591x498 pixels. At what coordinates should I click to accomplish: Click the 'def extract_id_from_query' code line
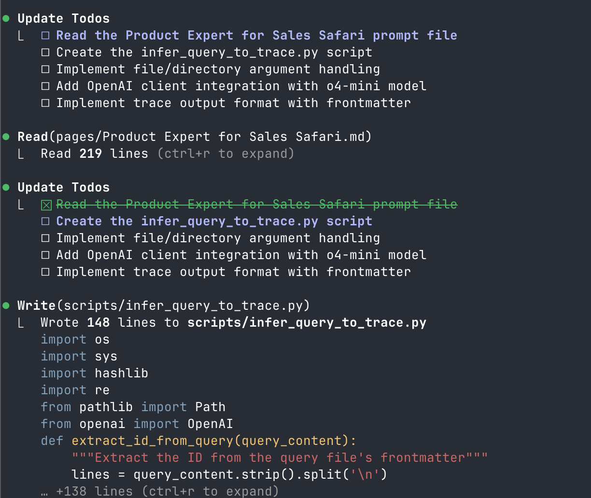point(198,441)
